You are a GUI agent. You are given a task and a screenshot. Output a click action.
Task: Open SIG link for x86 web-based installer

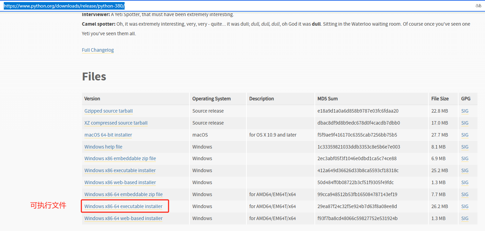point(465,182)
